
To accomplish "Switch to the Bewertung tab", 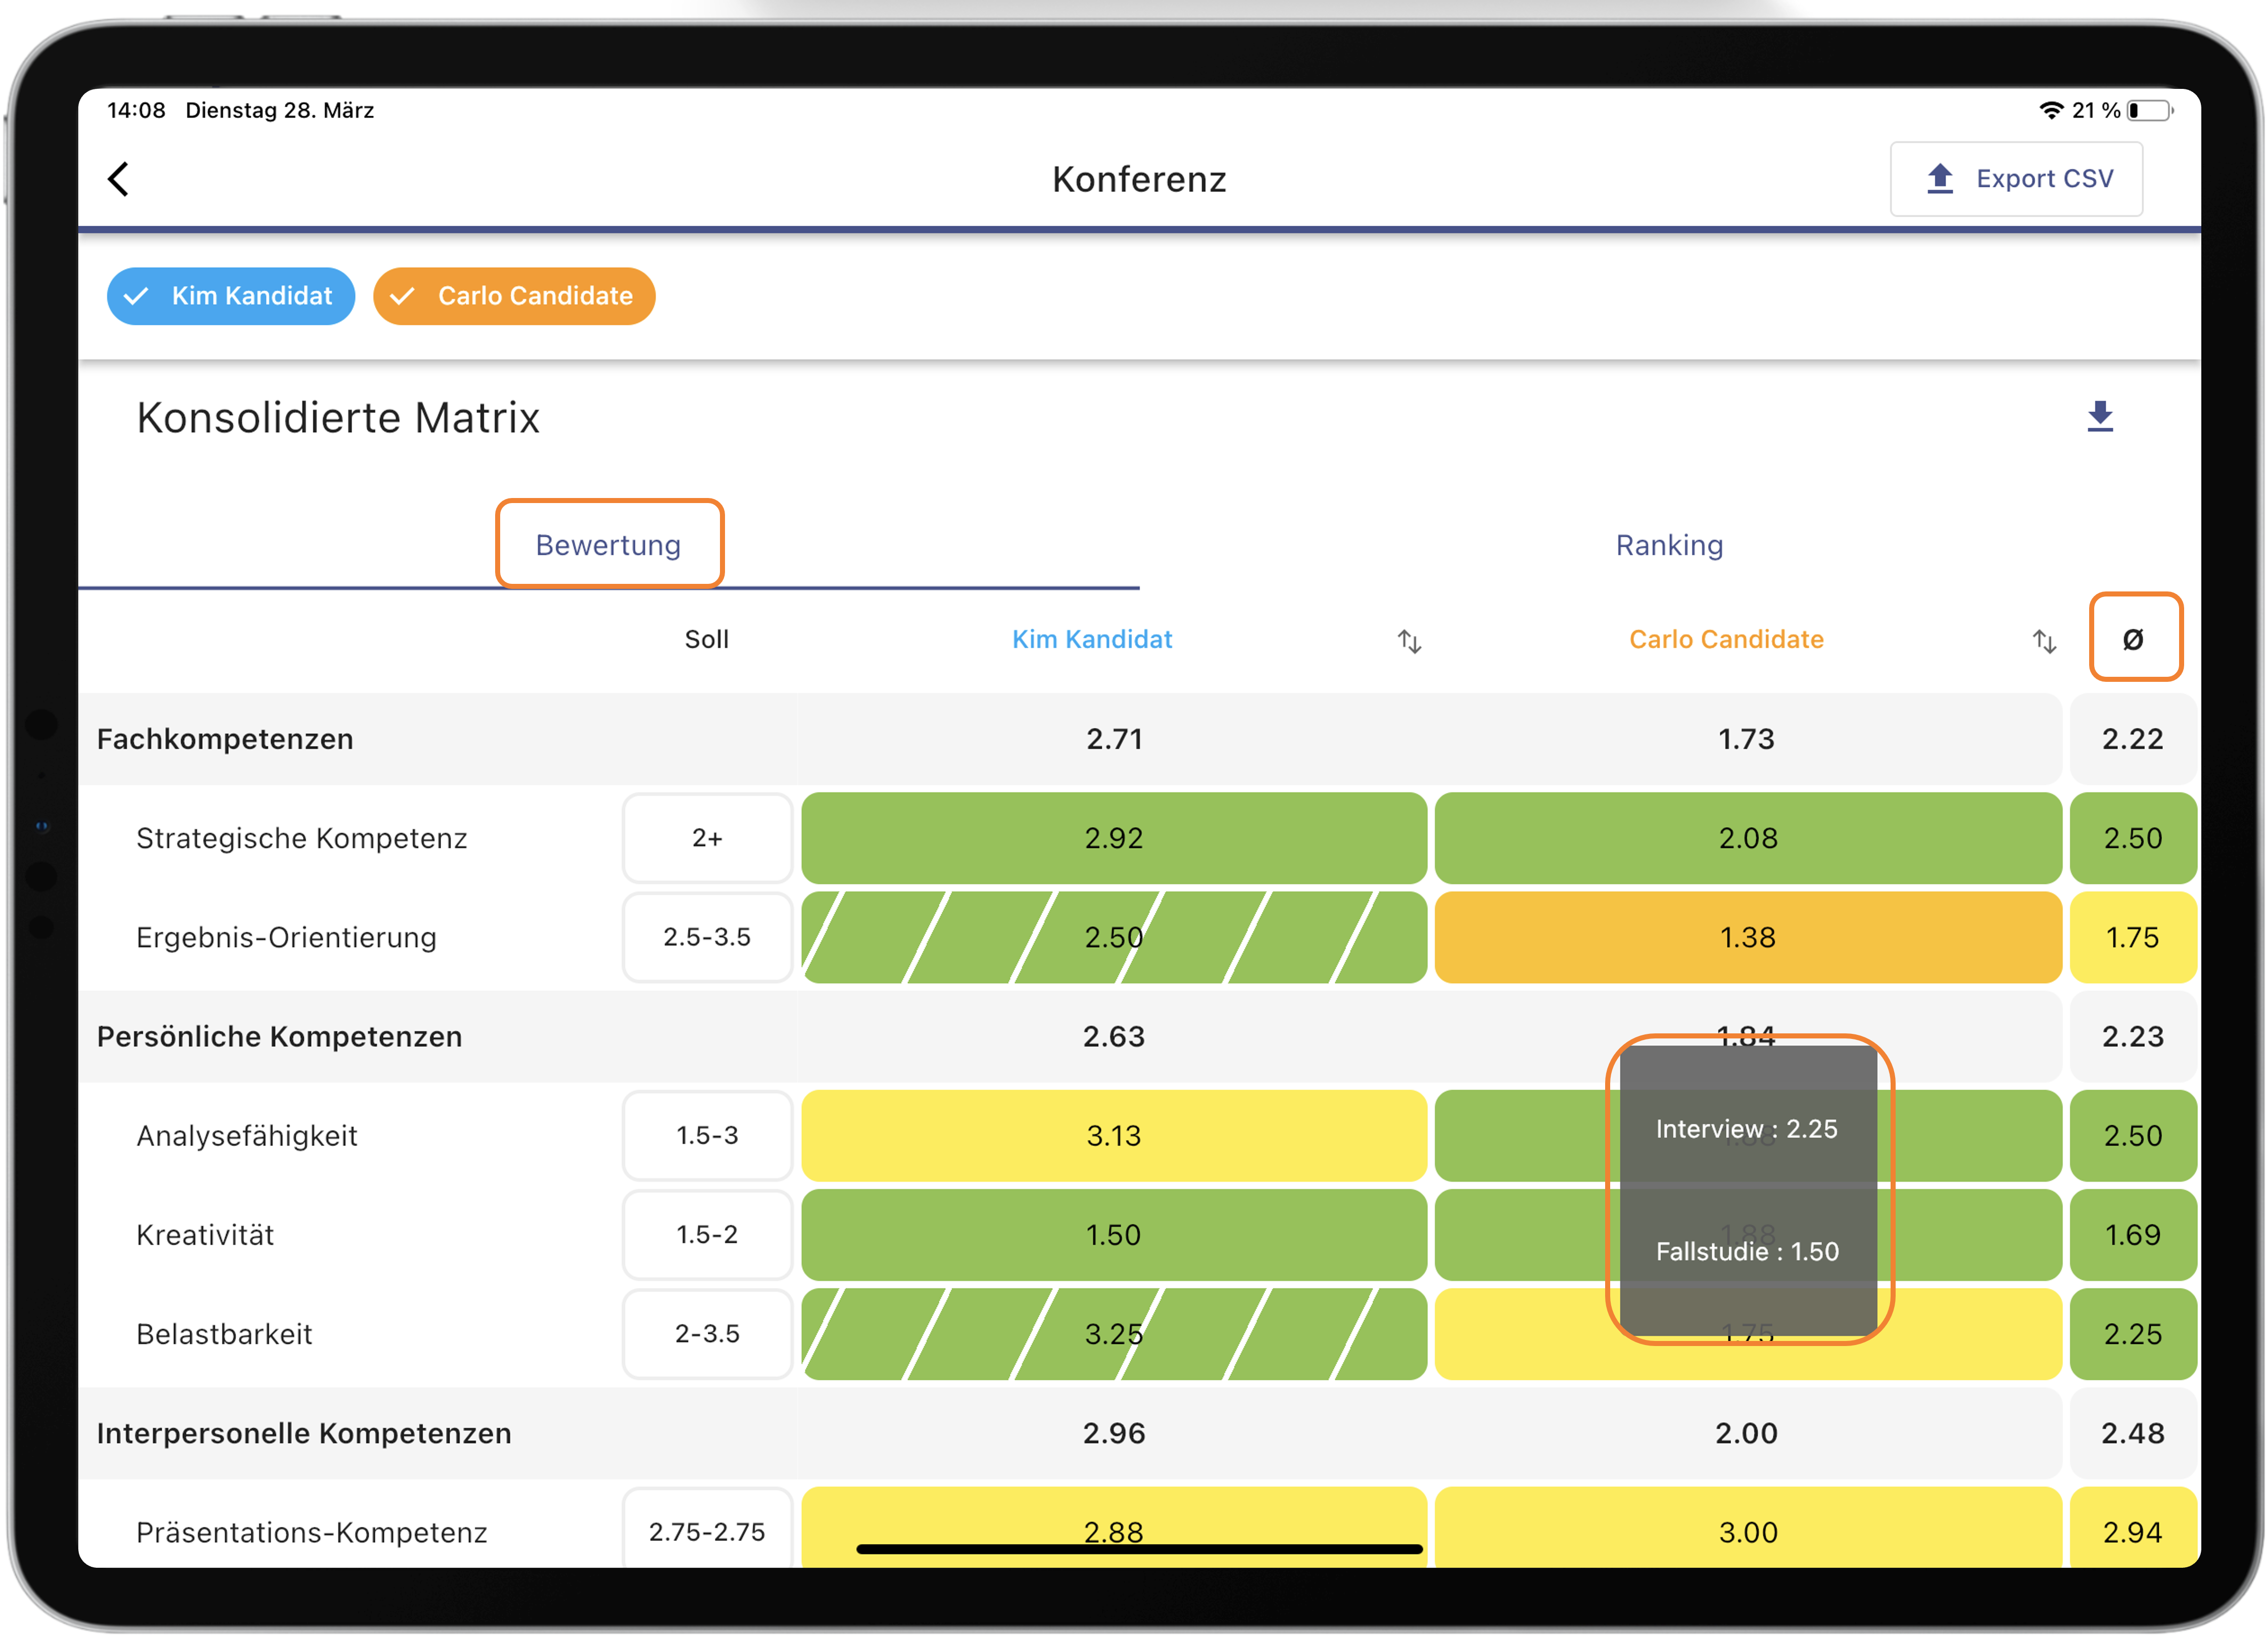I will click(608, 544).
